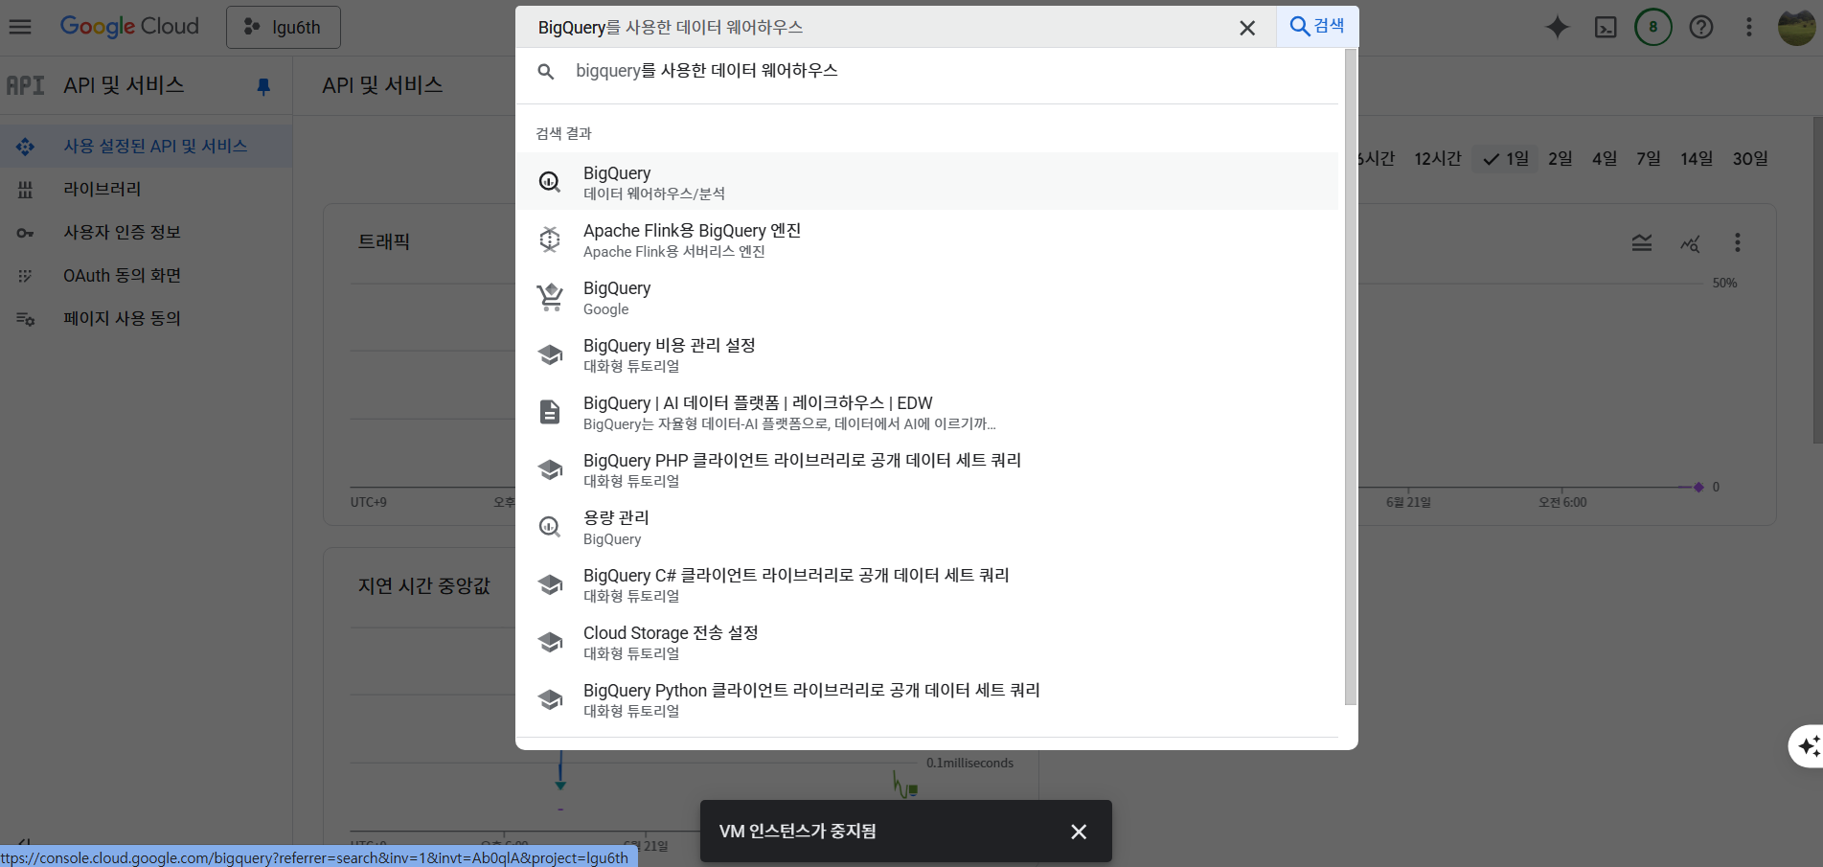Select the 12시간 time range

point(1438,158)
